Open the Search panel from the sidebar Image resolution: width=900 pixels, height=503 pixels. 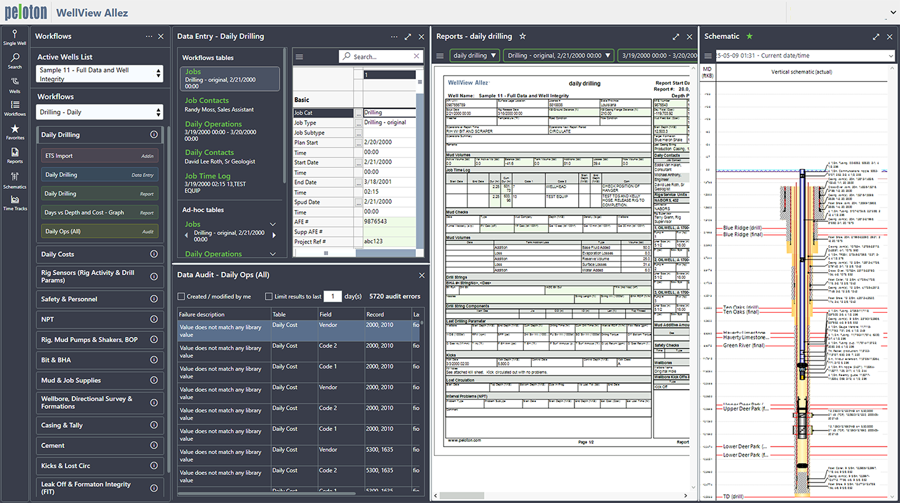[x=14, y=60]
